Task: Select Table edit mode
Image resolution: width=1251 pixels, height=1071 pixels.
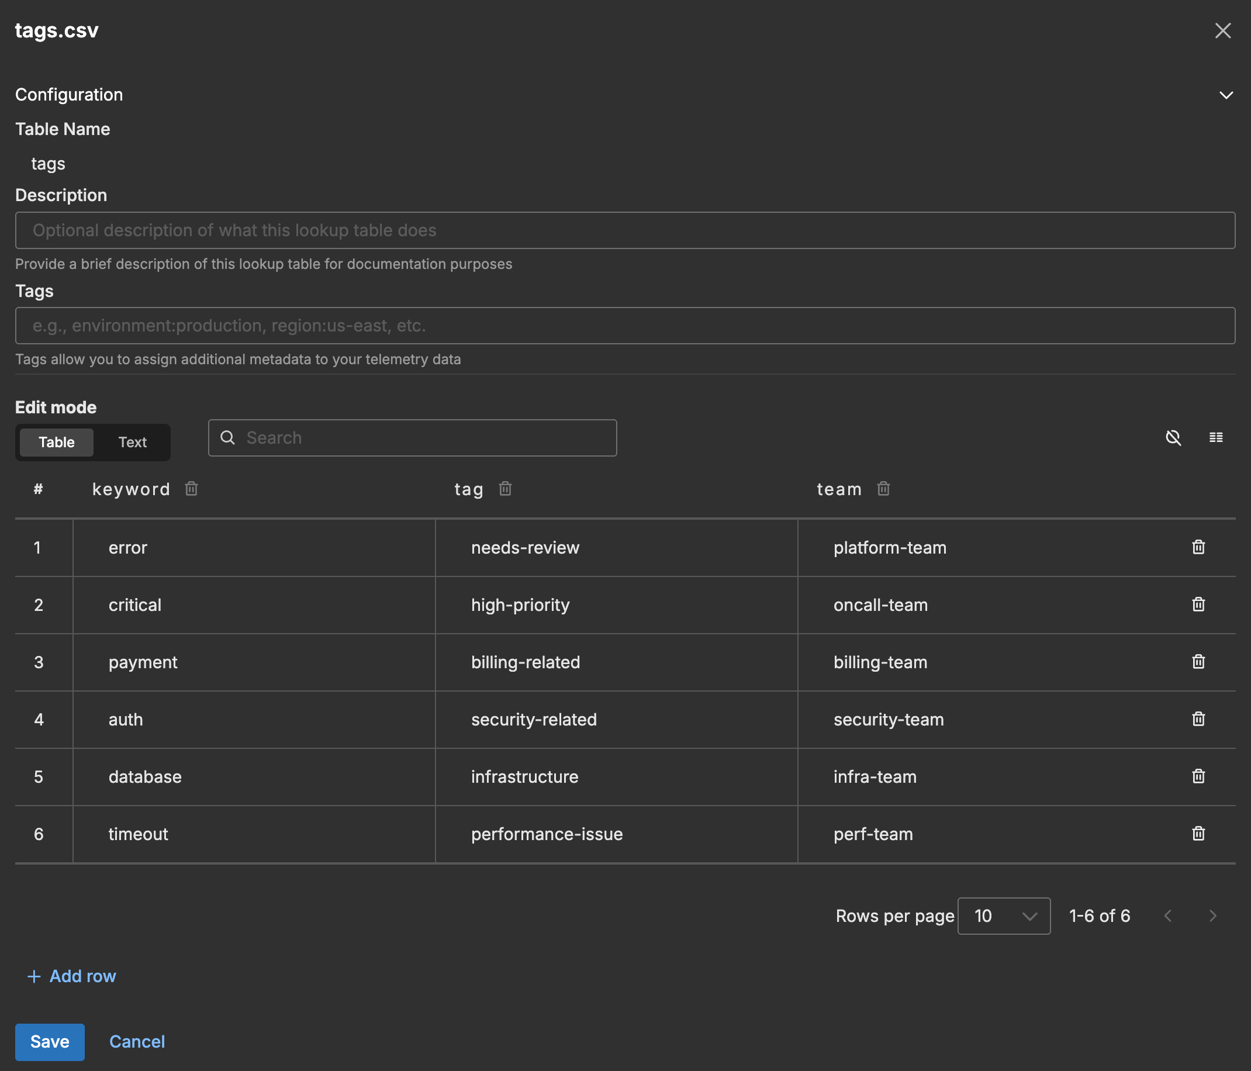Action: tap(56, 442)
